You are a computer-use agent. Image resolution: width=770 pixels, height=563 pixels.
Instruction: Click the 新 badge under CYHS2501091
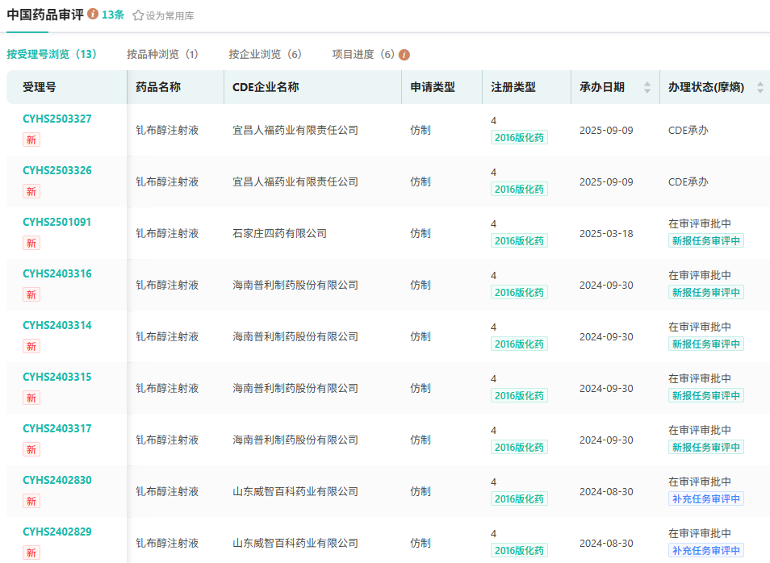click(31, 243)
